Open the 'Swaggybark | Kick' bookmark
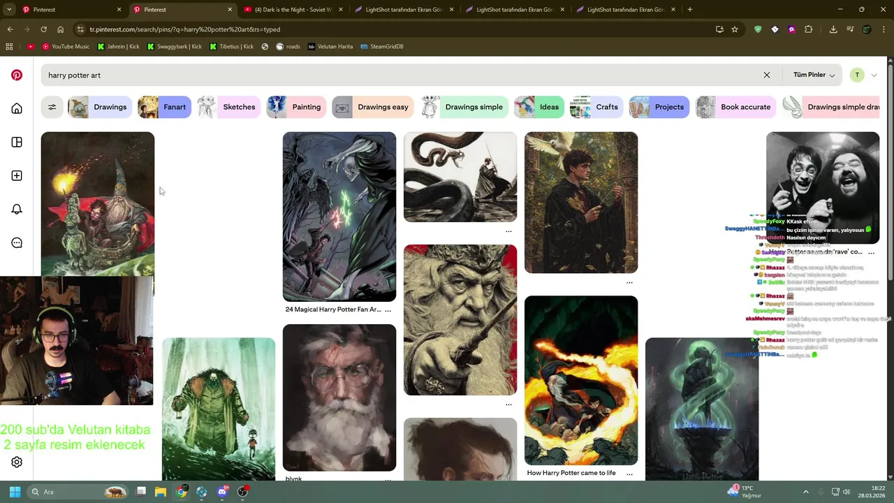The width and height of the screenshot is (894, 503). tap(174, 46)
